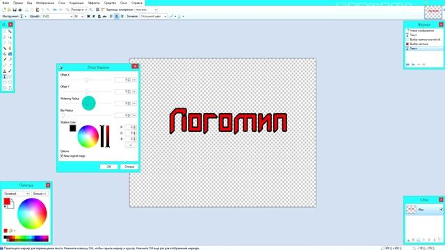Select the Move Selected Pixels tool

tap(10, 31)
